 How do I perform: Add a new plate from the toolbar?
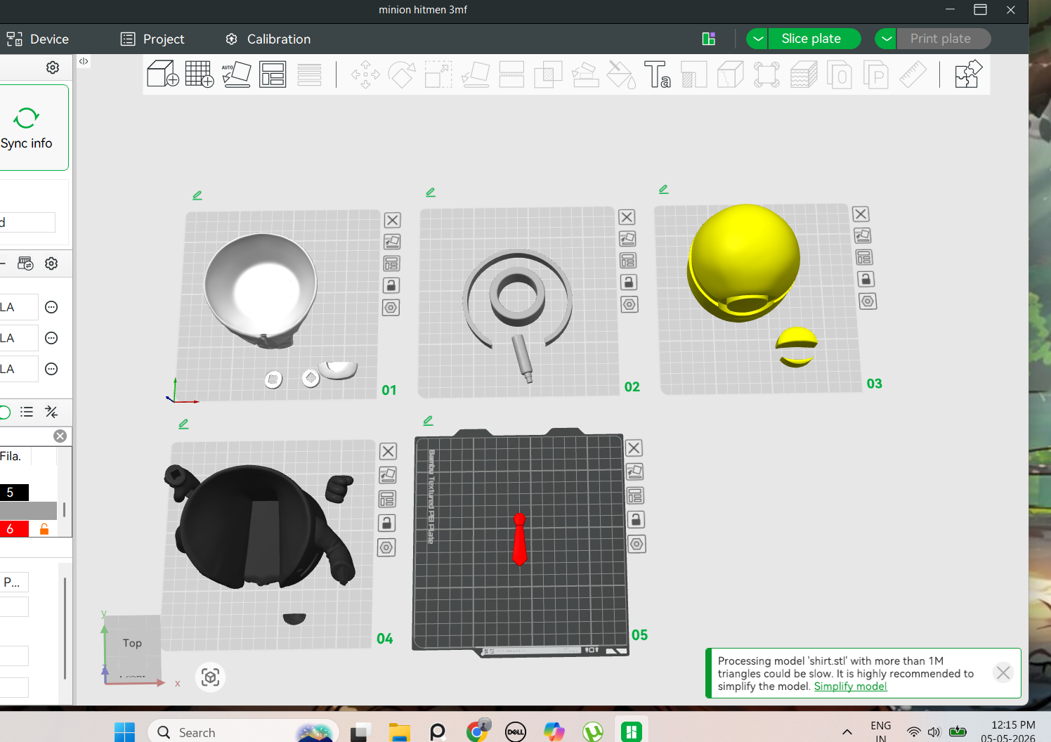(200, 74)
